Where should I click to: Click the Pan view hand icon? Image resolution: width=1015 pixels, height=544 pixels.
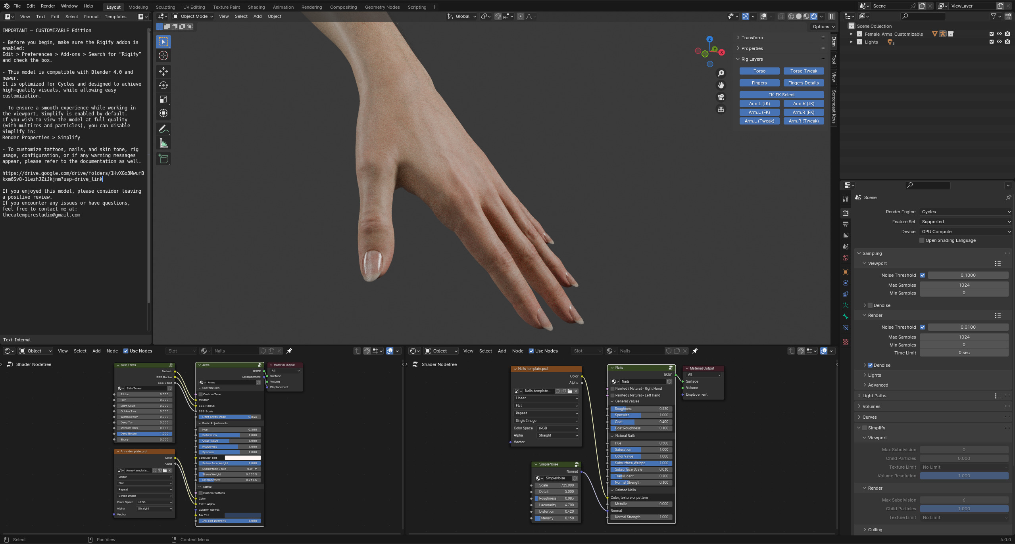[x=721, y=85]
